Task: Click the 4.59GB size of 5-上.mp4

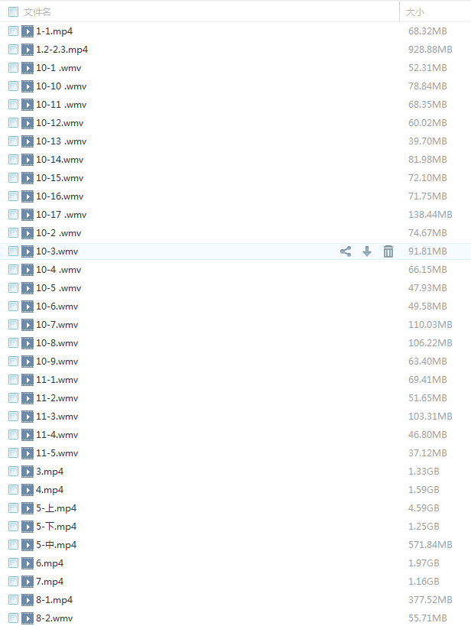Action: coord(424,508)
